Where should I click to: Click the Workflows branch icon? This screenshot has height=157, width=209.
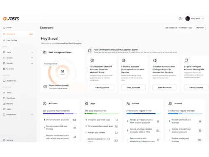[4, 98]
